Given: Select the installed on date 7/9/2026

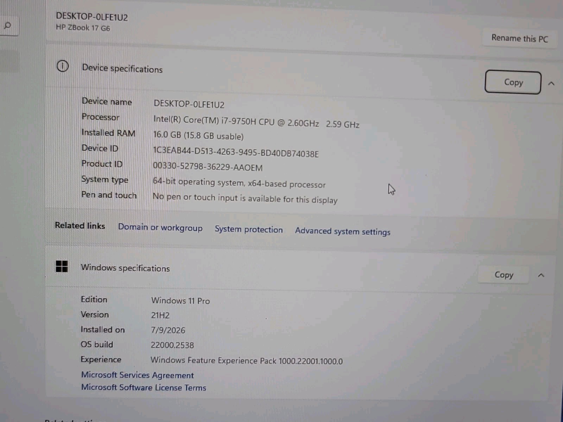Looking at the screenshot, I should tap(168, 330).
